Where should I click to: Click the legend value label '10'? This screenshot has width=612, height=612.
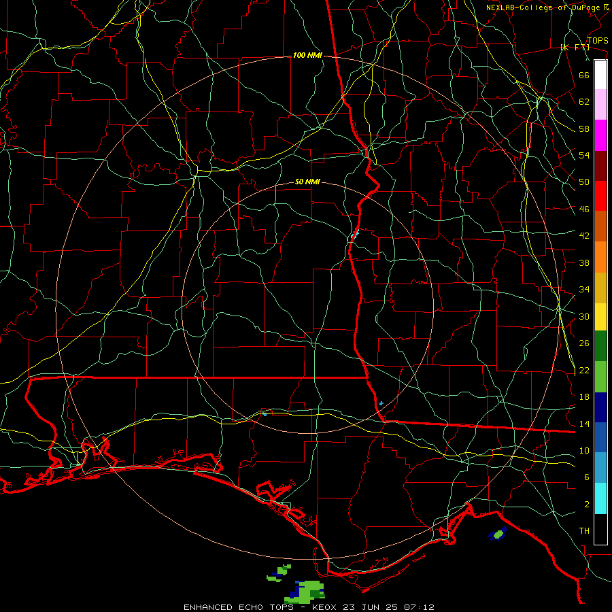click(584, 451)
